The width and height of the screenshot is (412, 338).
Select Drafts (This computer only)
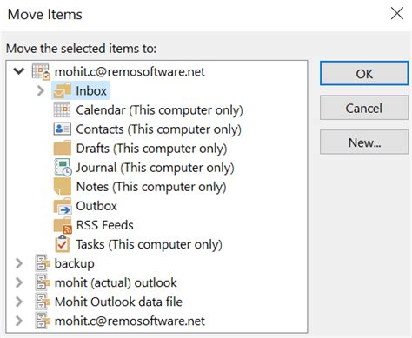[x=151, y=149]
